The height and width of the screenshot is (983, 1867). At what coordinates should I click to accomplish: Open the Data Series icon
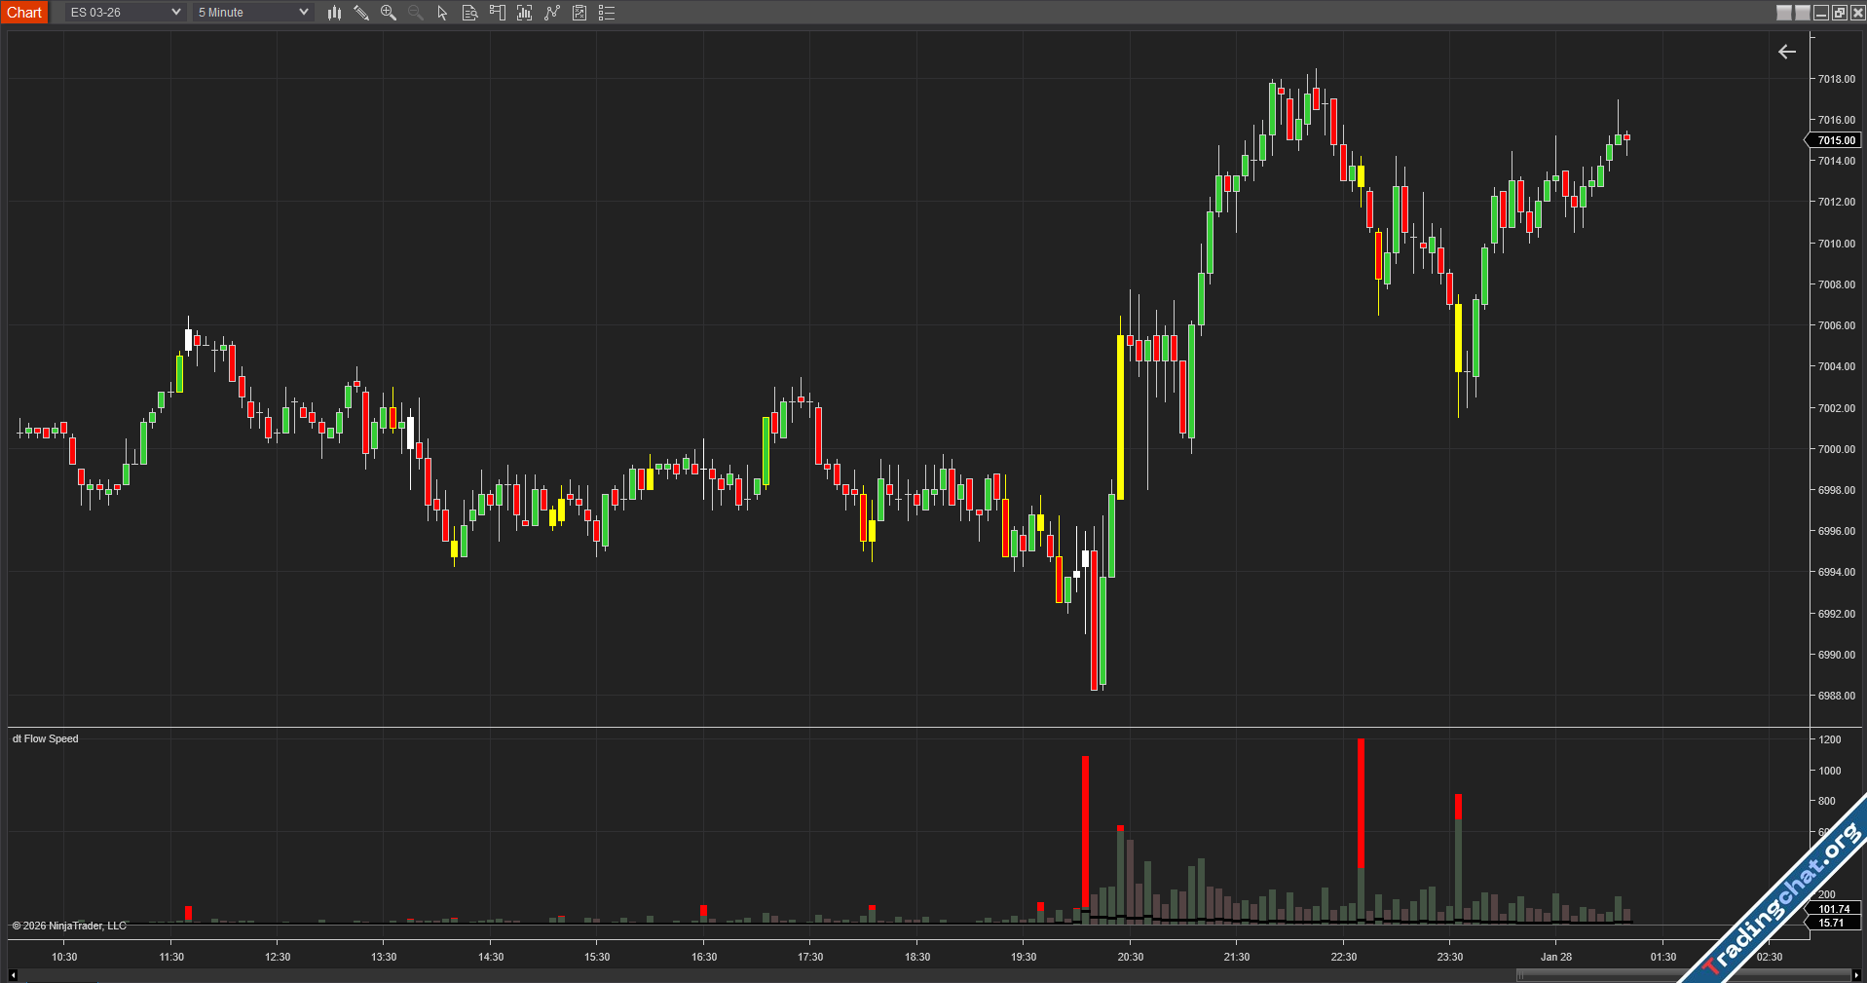pyautogui.click(x=525, y=13)
